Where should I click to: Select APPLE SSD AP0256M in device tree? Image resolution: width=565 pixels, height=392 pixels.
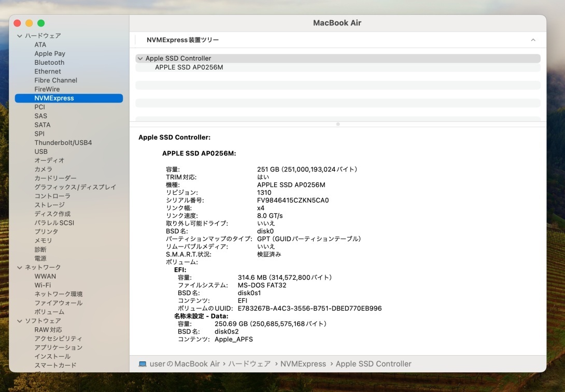click(x=189, y=67)
